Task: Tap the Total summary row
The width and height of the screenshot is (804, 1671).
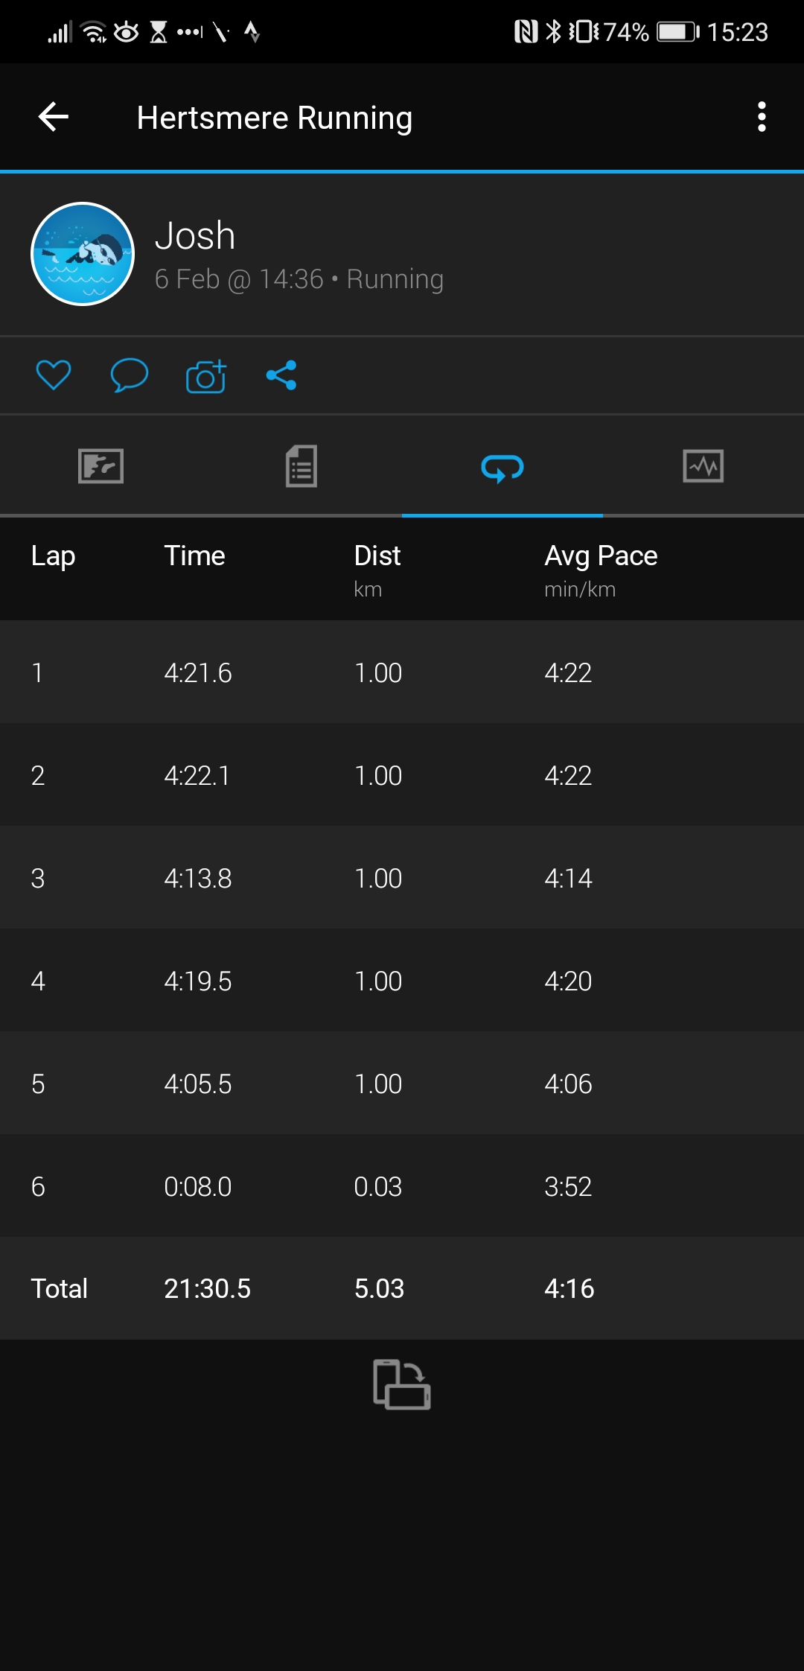Action: coord(402,1288)
